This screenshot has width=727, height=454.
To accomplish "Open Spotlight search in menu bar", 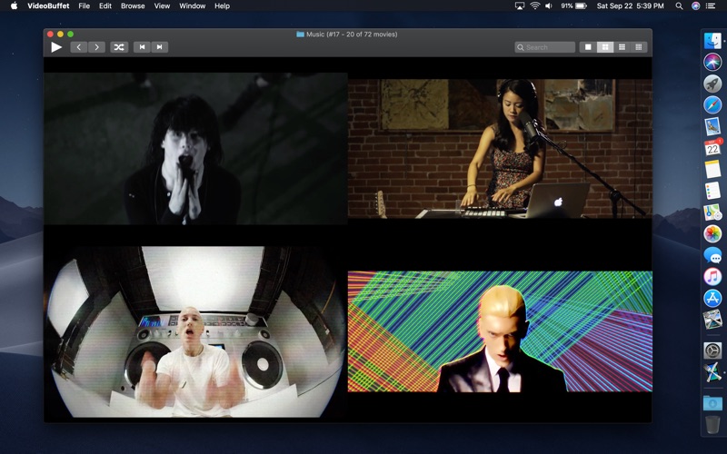I will coord(679,6).
